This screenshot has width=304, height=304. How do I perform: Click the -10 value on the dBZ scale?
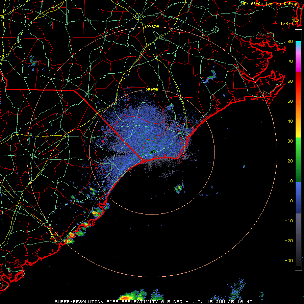coord(289,221)
